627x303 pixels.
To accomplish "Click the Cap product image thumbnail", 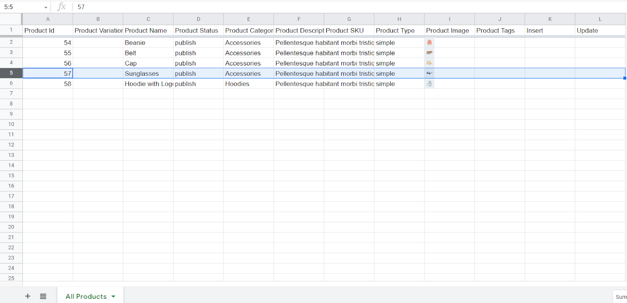I will pos(429,63).
